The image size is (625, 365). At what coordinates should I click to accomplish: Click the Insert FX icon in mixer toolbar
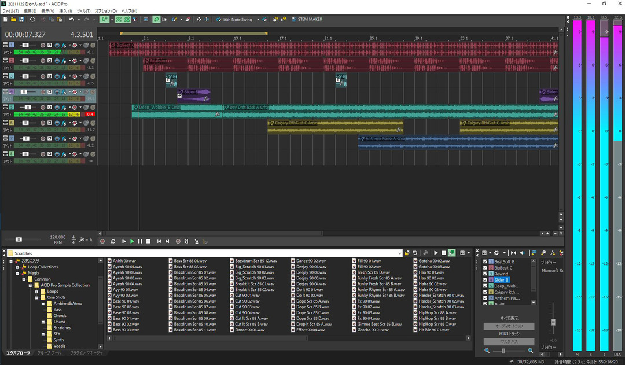click(553, 253)
